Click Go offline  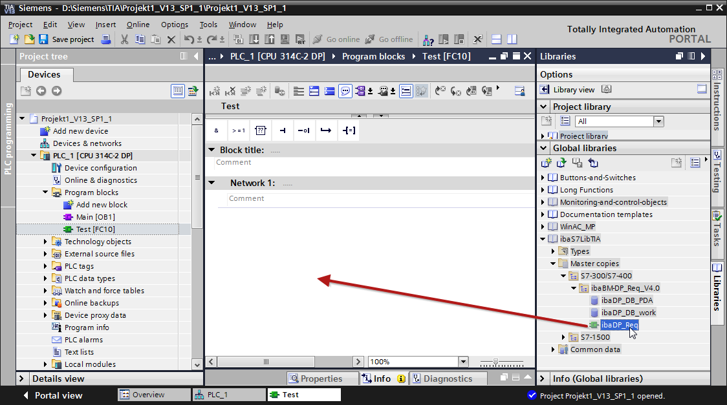pos(389,39)
